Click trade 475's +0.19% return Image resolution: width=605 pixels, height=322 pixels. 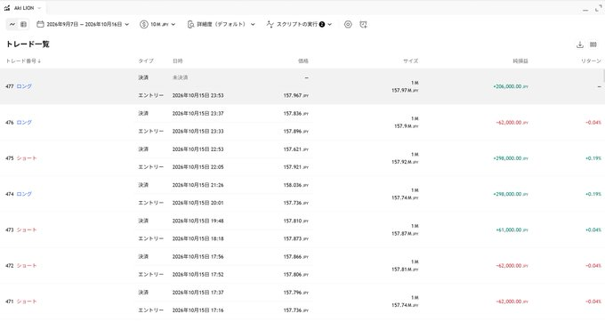click(x=593, y=158)
